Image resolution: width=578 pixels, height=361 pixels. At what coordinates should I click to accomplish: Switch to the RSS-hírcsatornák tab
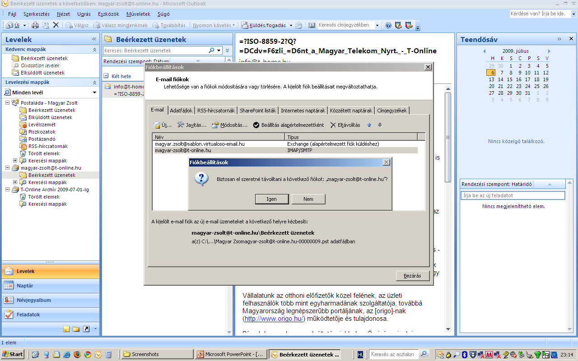pyautogui.click(x=216, y=111)
